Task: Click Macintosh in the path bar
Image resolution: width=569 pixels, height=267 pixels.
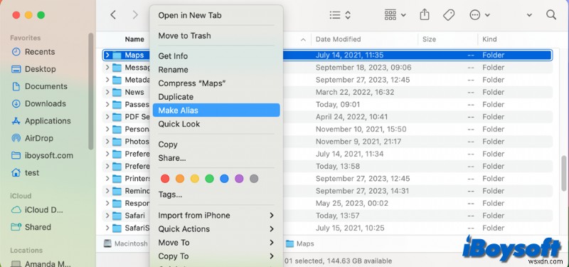Action: tap(126, 244)
